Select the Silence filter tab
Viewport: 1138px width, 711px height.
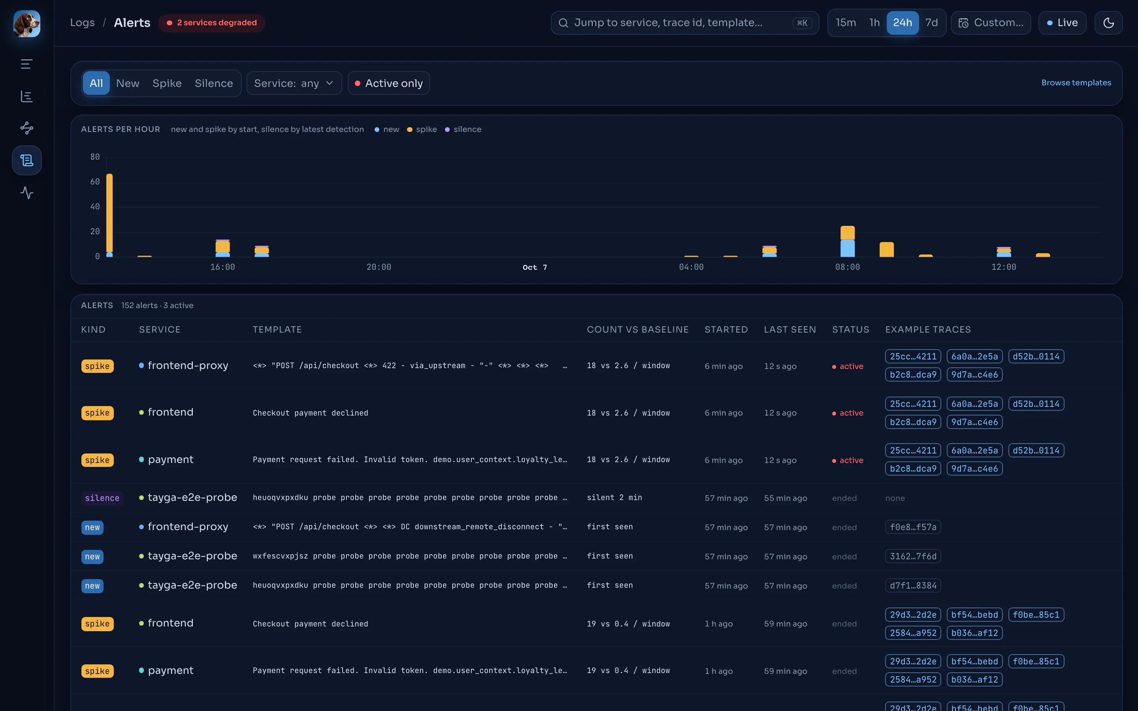(213, 83)
